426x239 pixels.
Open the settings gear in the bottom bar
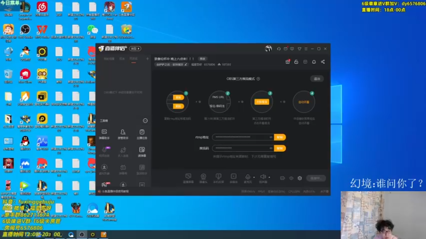[x=300, y=178]
